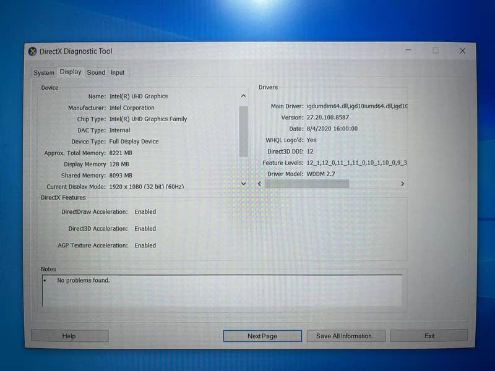Switch to the System tab
The width and height of the screenshot is (495, 371).
44,72
